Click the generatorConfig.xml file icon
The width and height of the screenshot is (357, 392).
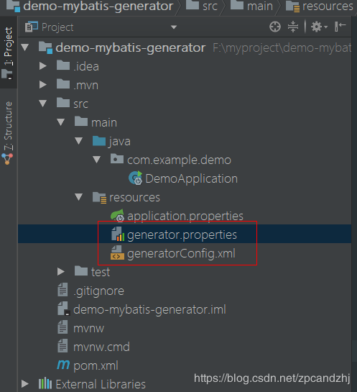[x=117, y=252]
